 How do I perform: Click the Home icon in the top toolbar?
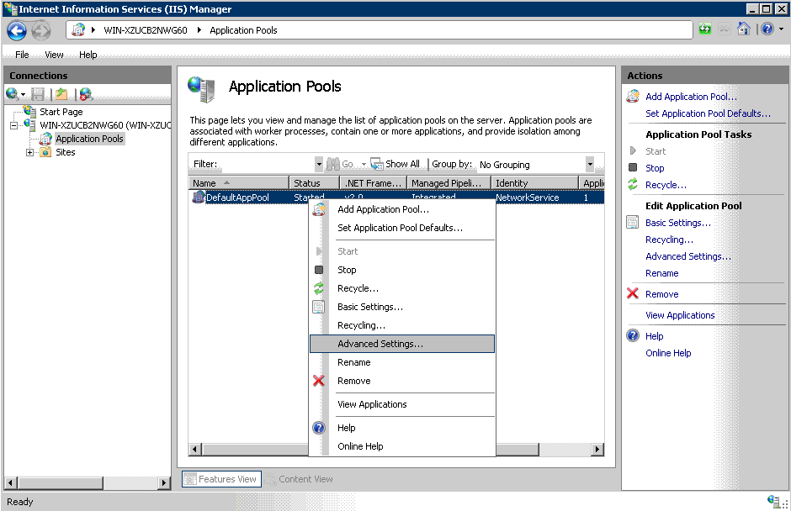pos(744,29)
